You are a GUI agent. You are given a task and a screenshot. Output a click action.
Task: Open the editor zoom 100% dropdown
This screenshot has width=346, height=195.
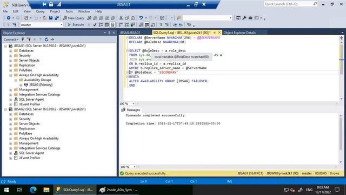[x=134, y=103]
